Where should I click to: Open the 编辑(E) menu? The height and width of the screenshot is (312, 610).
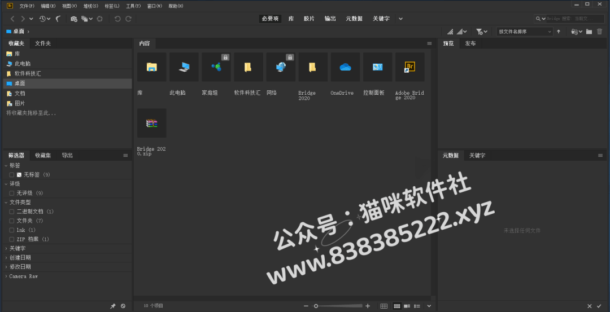pos(48,6)
